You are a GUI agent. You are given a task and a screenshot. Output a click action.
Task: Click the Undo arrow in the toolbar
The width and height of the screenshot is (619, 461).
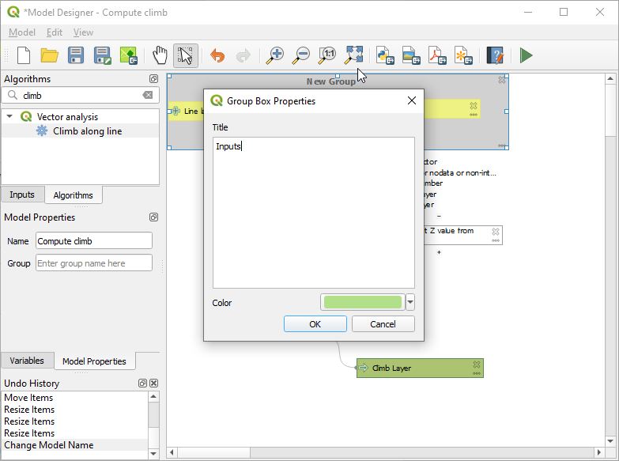(x=217, y=55)
